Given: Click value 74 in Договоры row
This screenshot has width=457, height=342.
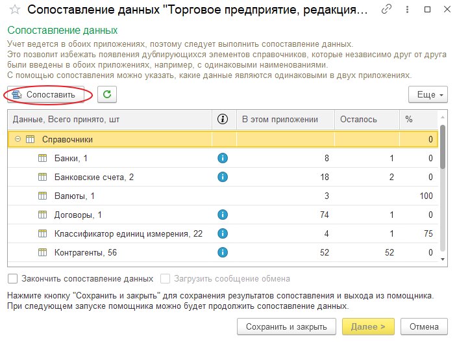Looking at the screenshot, I should pyautogui.click(x=325, y=215).
